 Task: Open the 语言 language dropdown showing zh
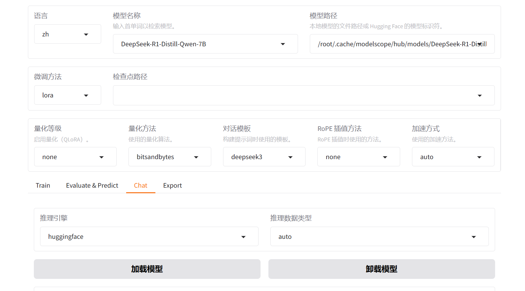[67, 34]
